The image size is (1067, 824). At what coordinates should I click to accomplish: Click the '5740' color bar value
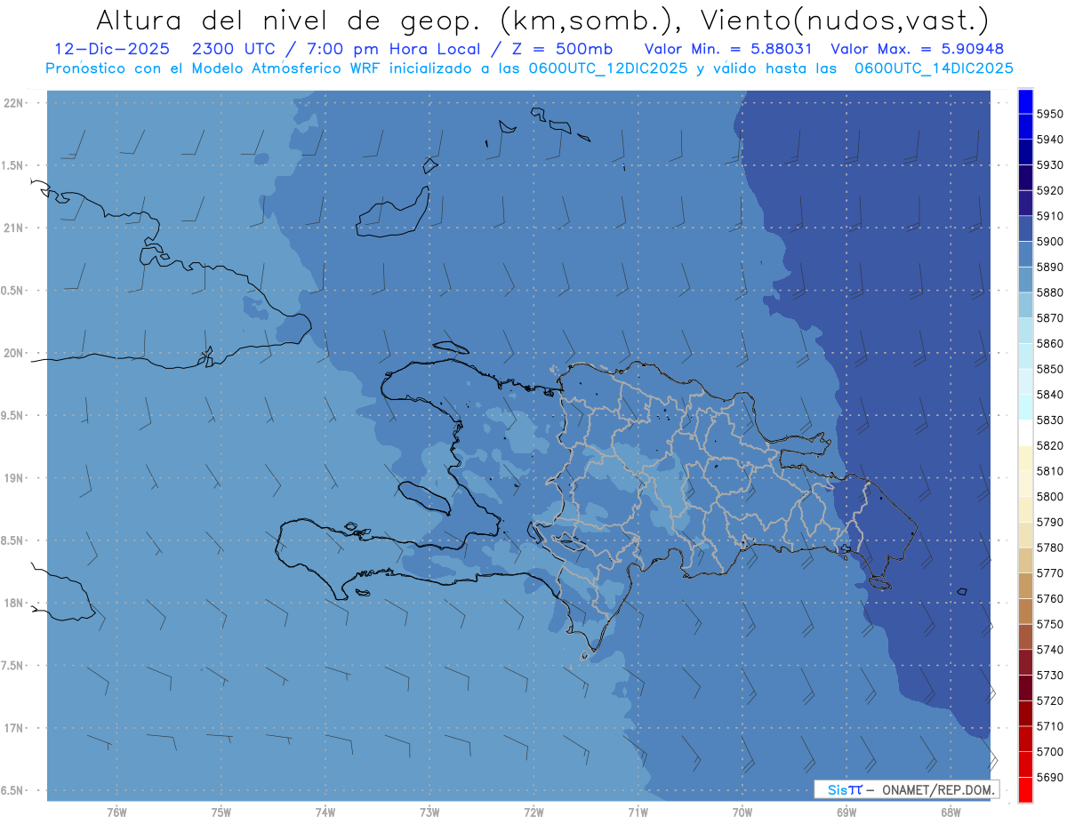point(1050,650)
